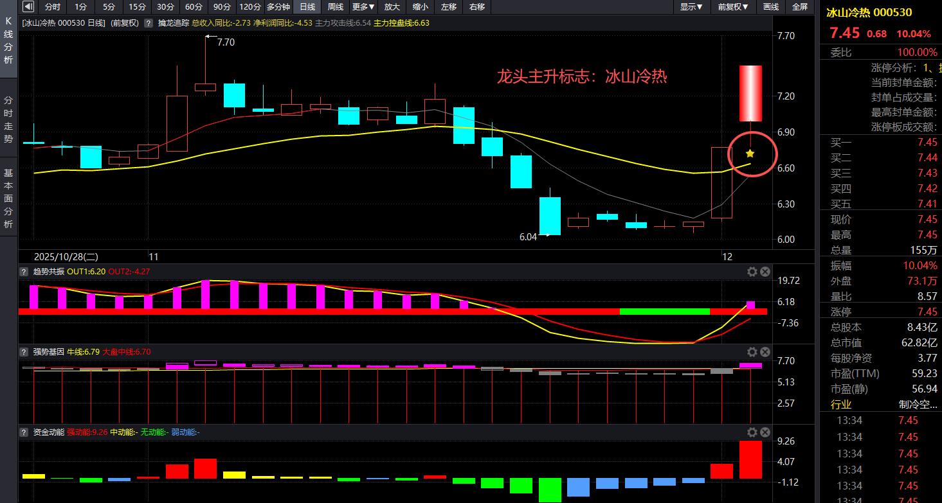Shift the chart with 左移

449,7
